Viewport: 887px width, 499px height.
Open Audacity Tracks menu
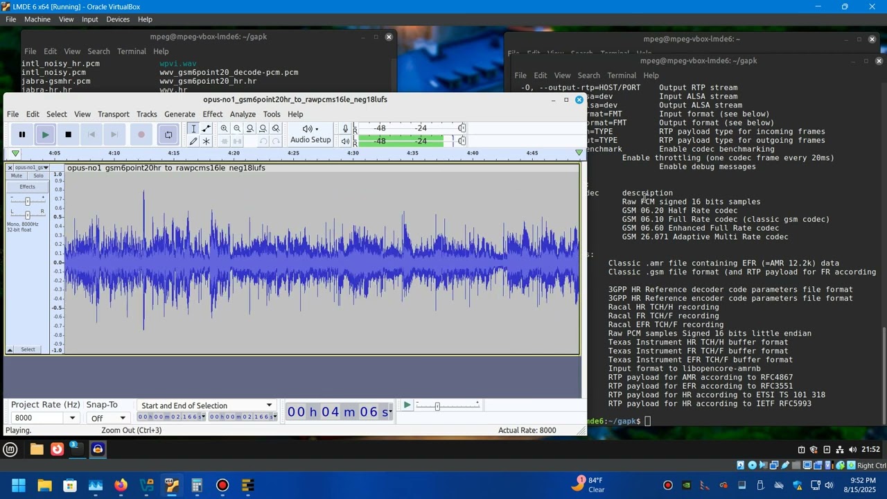(x=146, y=114)
